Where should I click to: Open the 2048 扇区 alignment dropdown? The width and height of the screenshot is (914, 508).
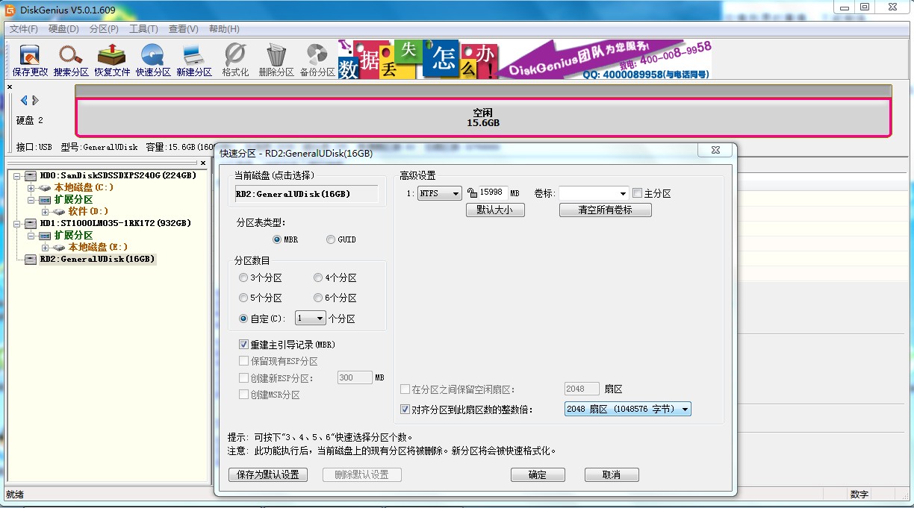click(x=628, y=409)
